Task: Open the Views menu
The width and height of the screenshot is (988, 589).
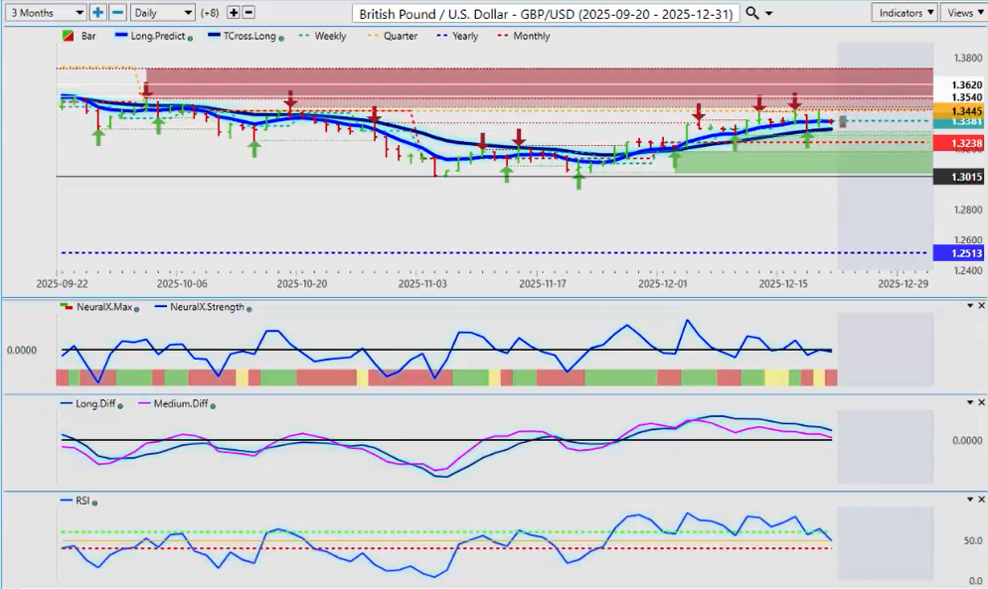Action: tap(963, 13)
